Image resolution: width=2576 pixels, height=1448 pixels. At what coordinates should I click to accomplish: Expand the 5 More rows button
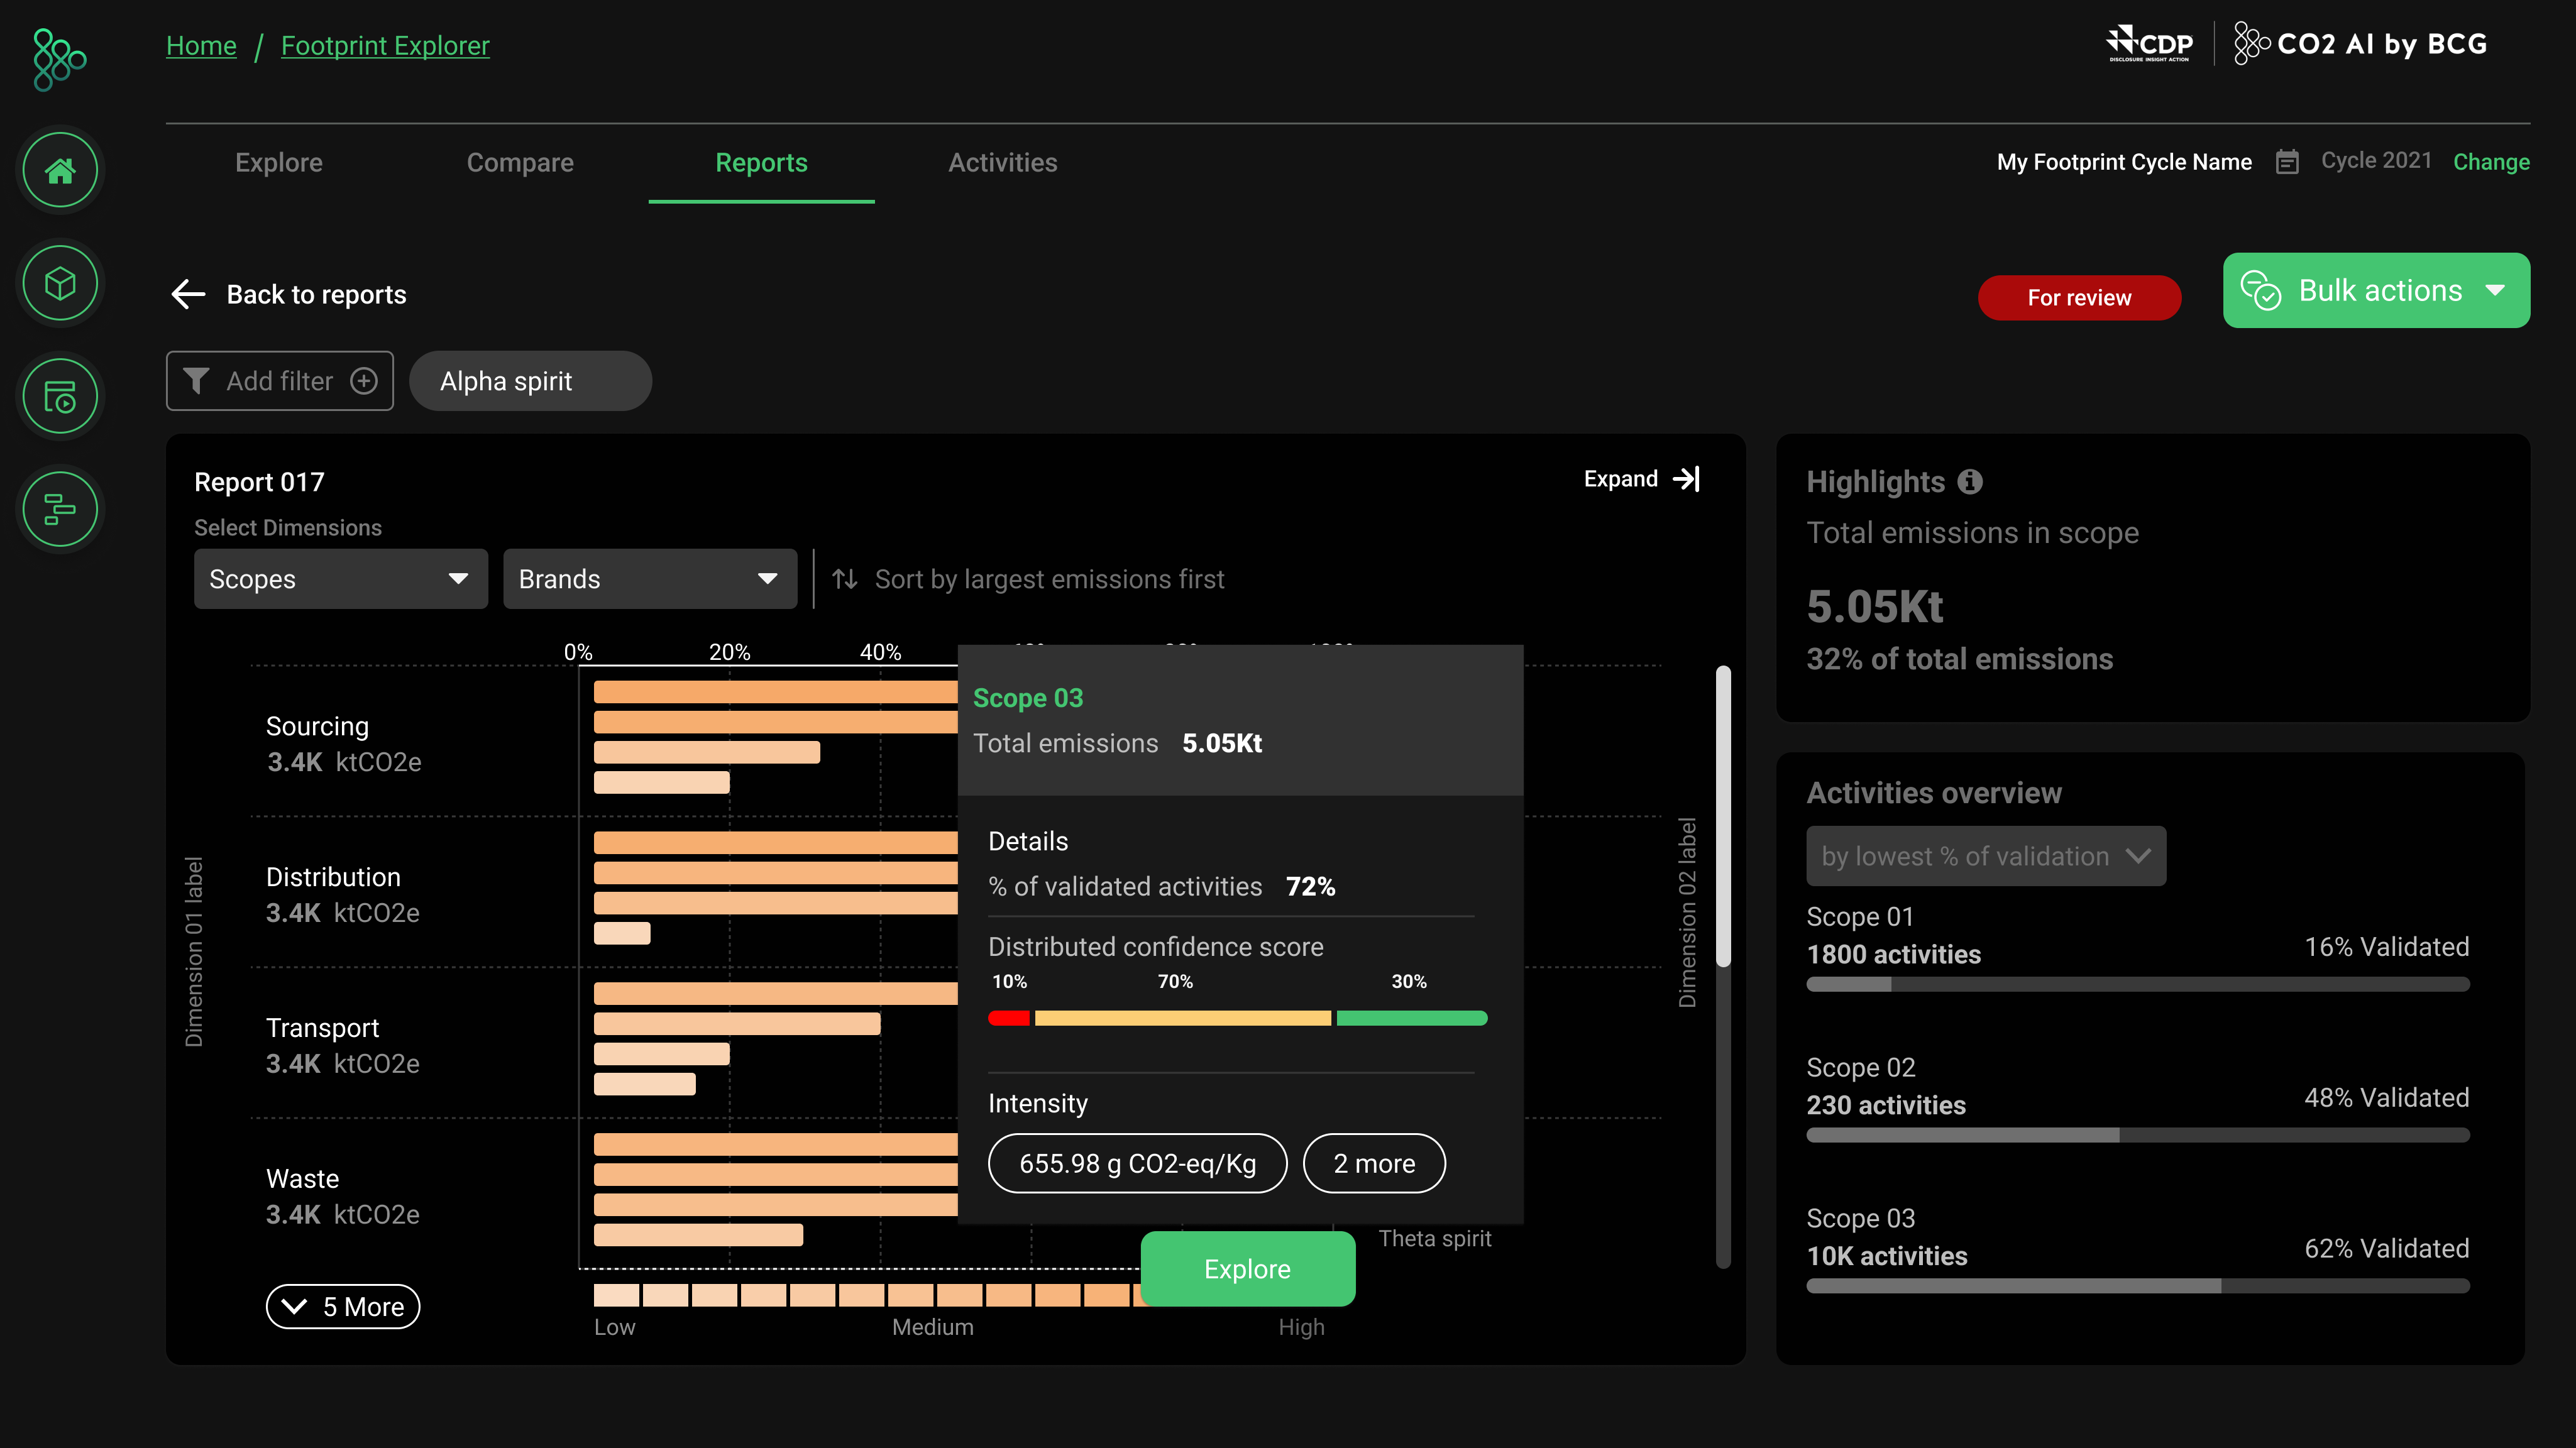(343, 1306)
